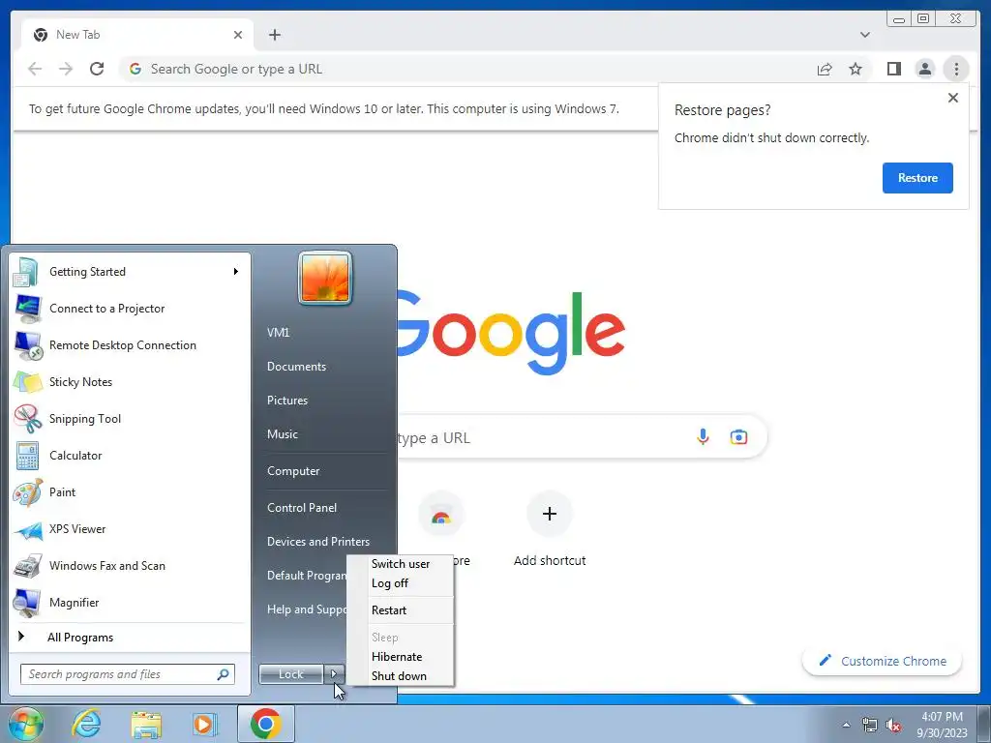Bookmark this tab with star icon

tap(856, 69)
